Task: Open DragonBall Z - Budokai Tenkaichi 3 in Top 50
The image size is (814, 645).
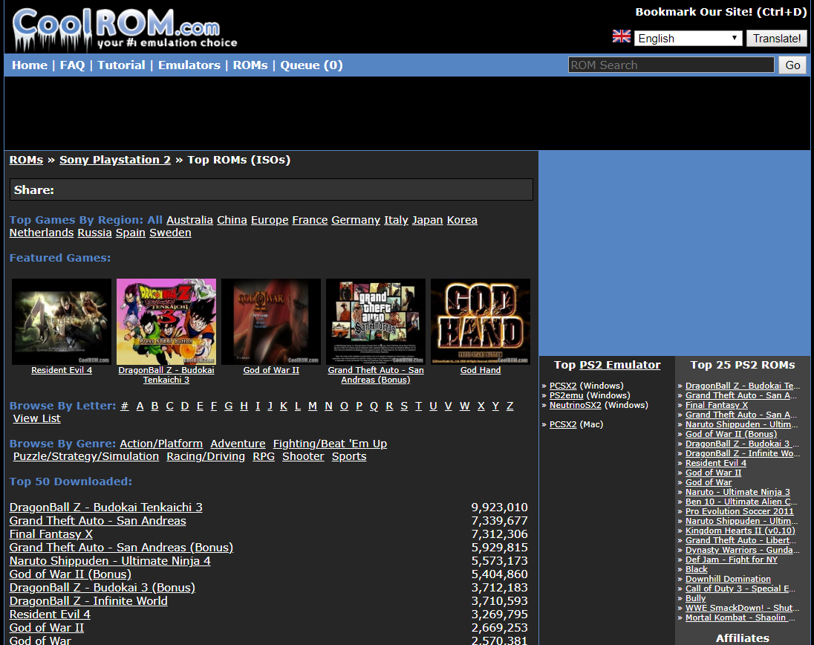Action: [106, 508]
